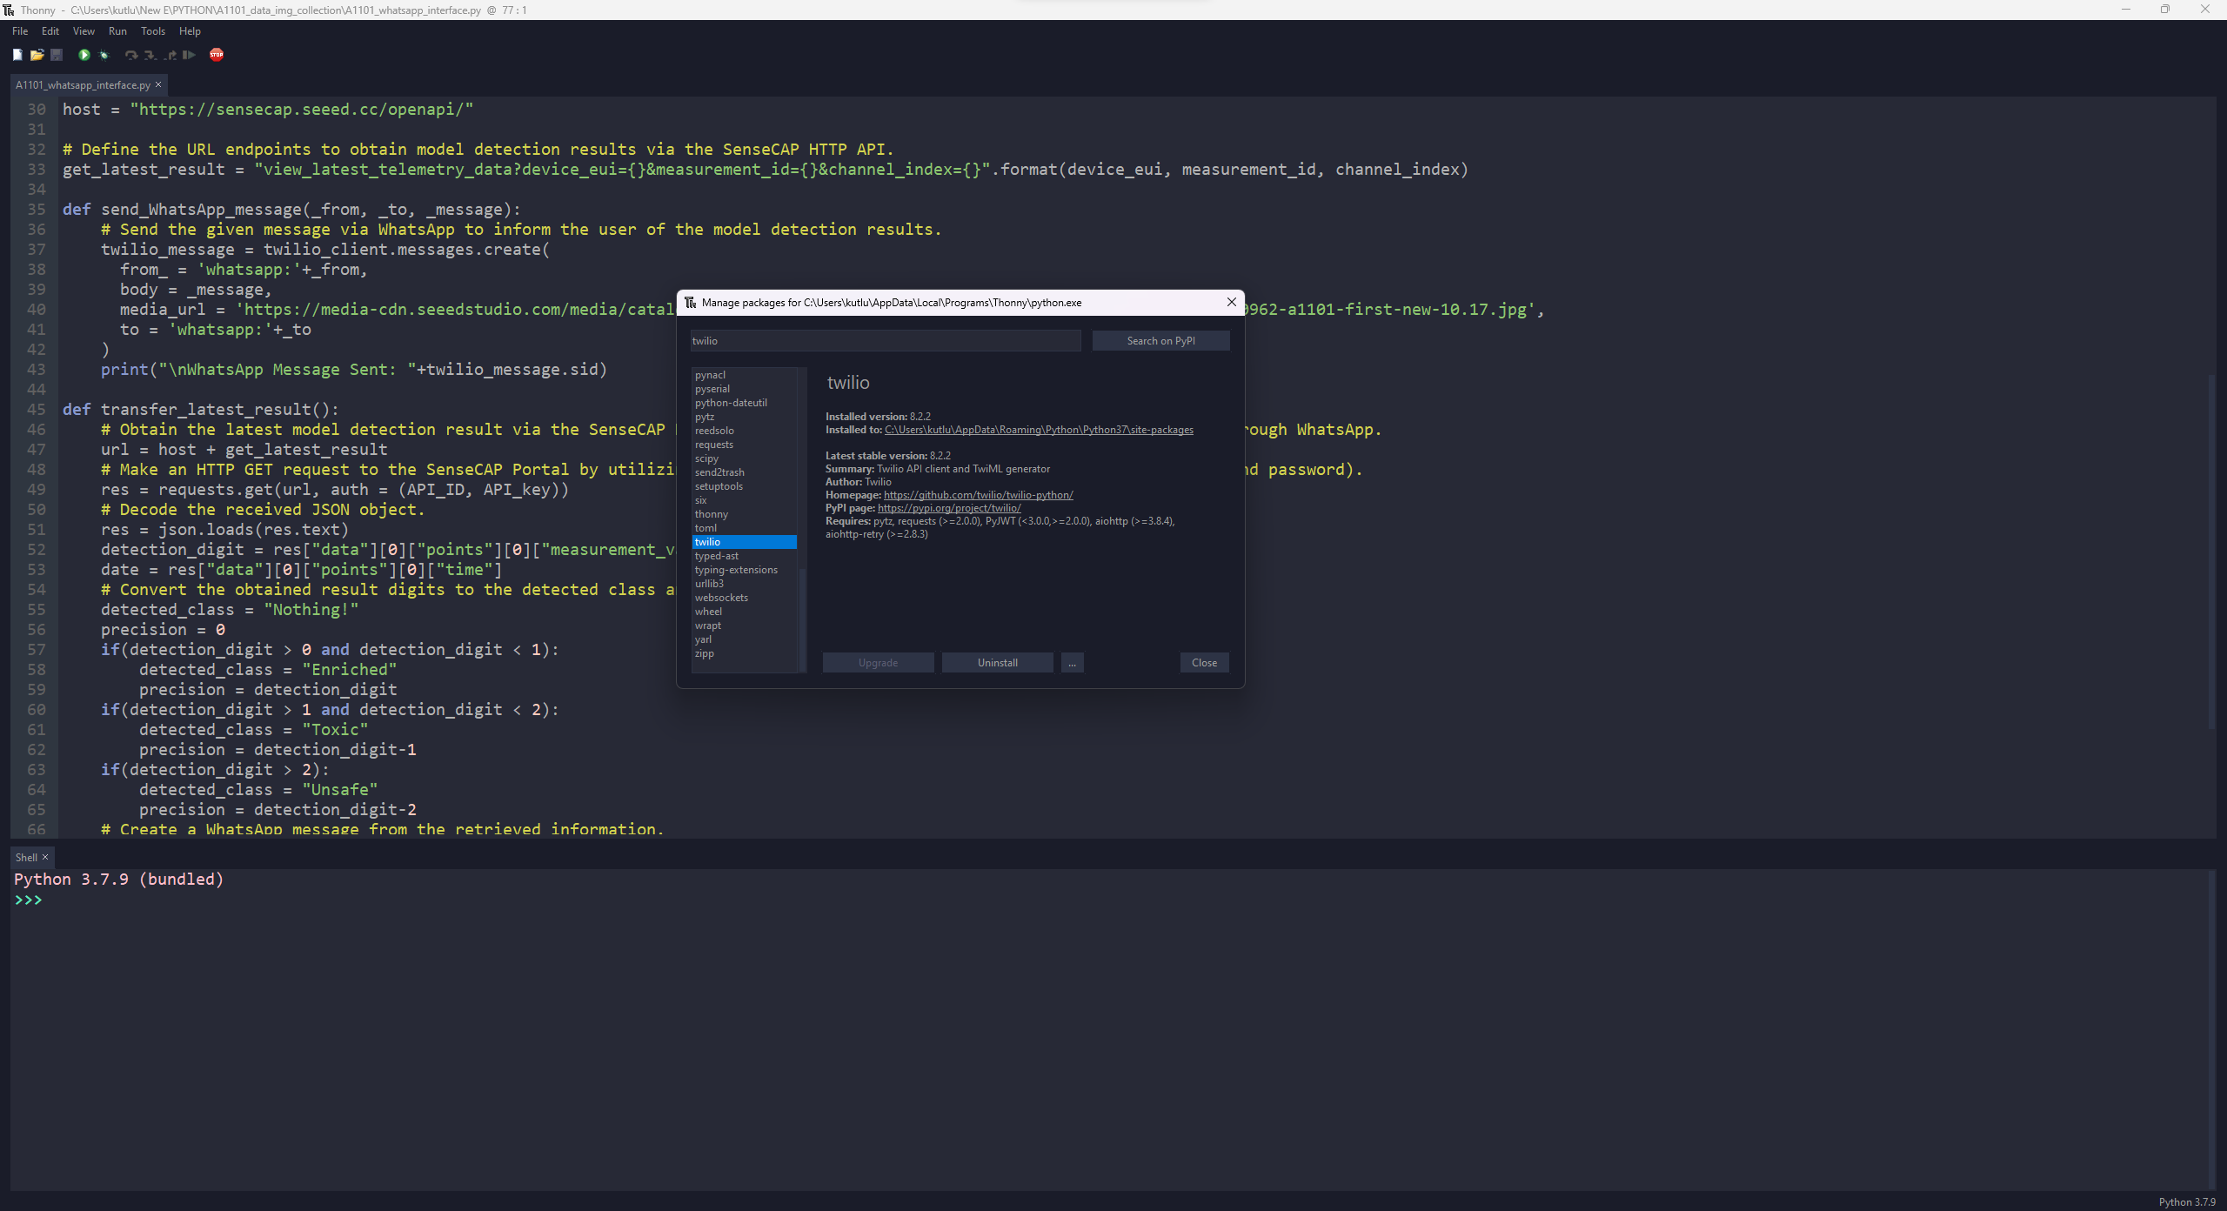This screenshot has width=2227, height=1211.
Task: Click the package search input field
Action: (883, 340)
